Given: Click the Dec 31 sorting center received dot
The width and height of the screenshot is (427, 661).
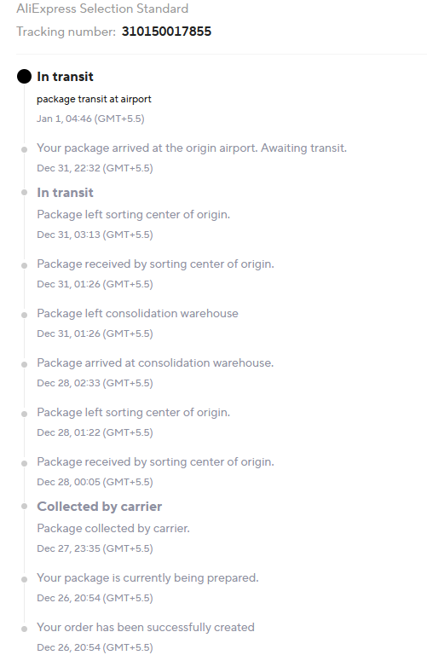Looking at the screenshot, I should pyautogui.click(x=25, y=265).
